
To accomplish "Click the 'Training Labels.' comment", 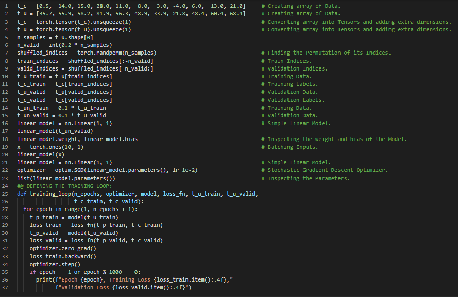I will pyautogui.click(x=293, y=84).
